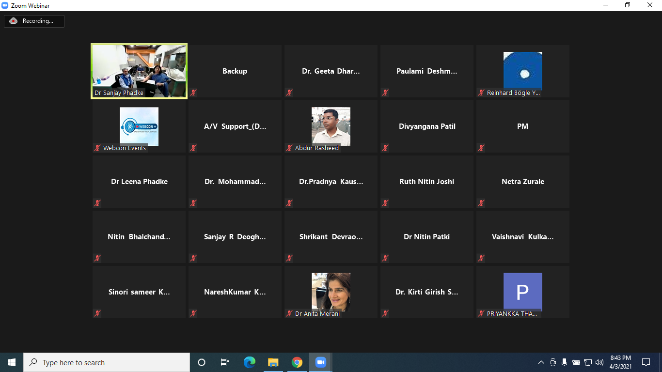This screenshot has width=662, height=372.
Task: Click the Recording indicator button
Action: (x=34, y=21)
